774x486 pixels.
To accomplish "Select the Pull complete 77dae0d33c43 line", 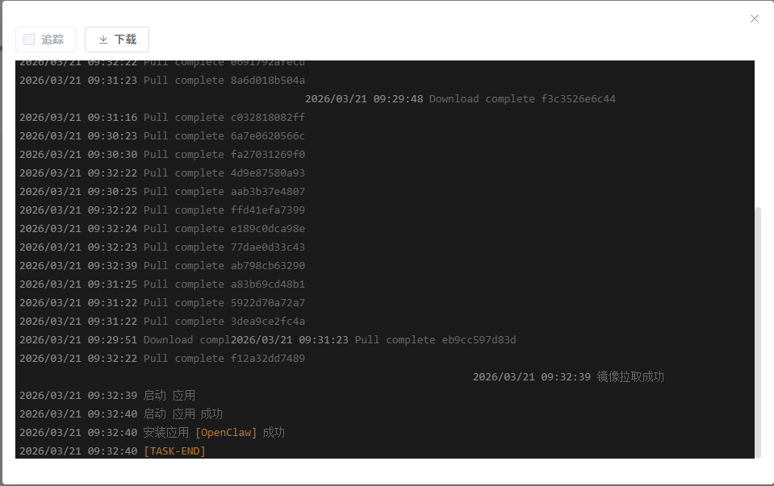I will click(x=224, y=247).
